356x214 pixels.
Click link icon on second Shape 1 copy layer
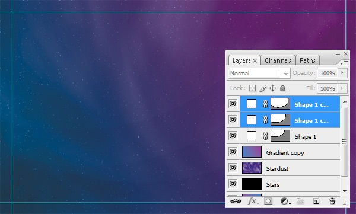click(x=265, y=120)
